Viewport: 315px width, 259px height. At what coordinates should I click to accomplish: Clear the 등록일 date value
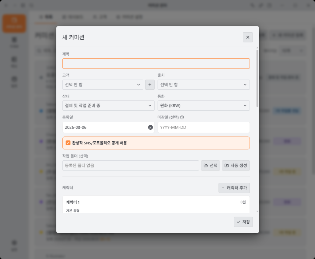pyautogui.click(x=150, y=128)
